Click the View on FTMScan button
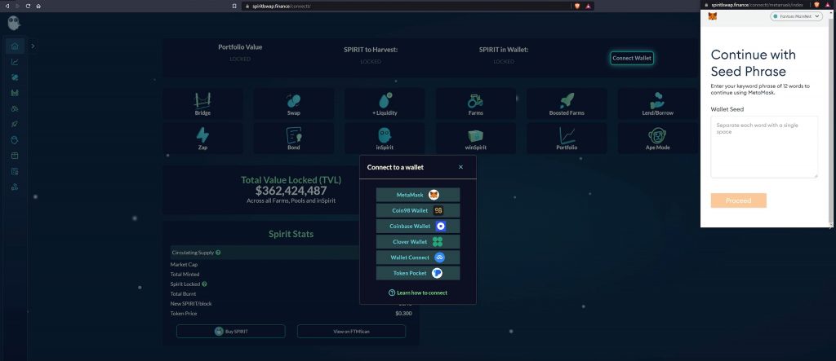The width and height of the screenshot is (836, 361). pos(351,331)
